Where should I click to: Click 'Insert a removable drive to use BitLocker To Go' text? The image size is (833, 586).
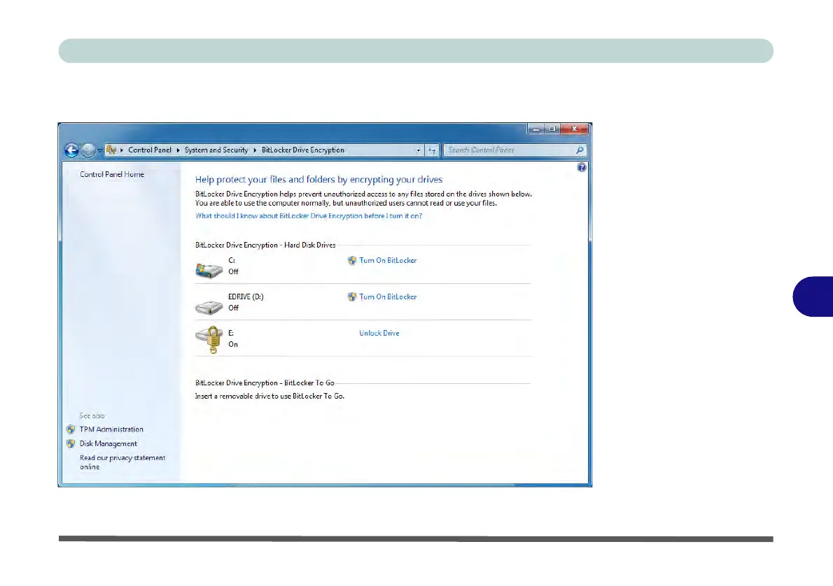pyautogui.click(x=270, y=396)
